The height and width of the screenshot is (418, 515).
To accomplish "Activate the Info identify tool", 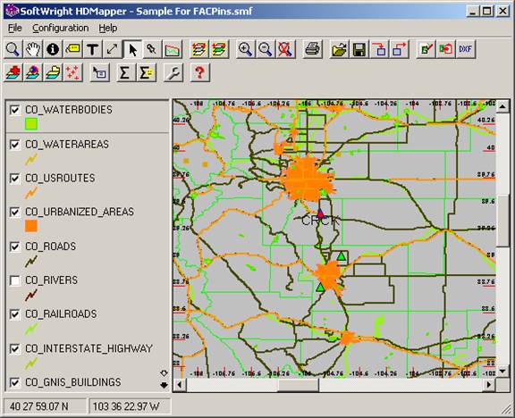I will pos(53,49).
